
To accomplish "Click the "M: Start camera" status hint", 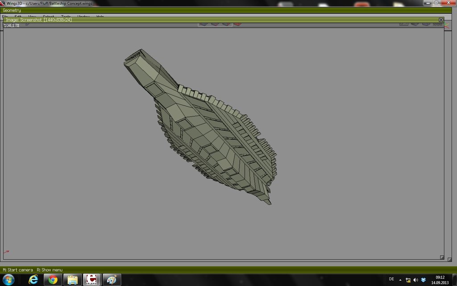I will (x=18, y=269).
